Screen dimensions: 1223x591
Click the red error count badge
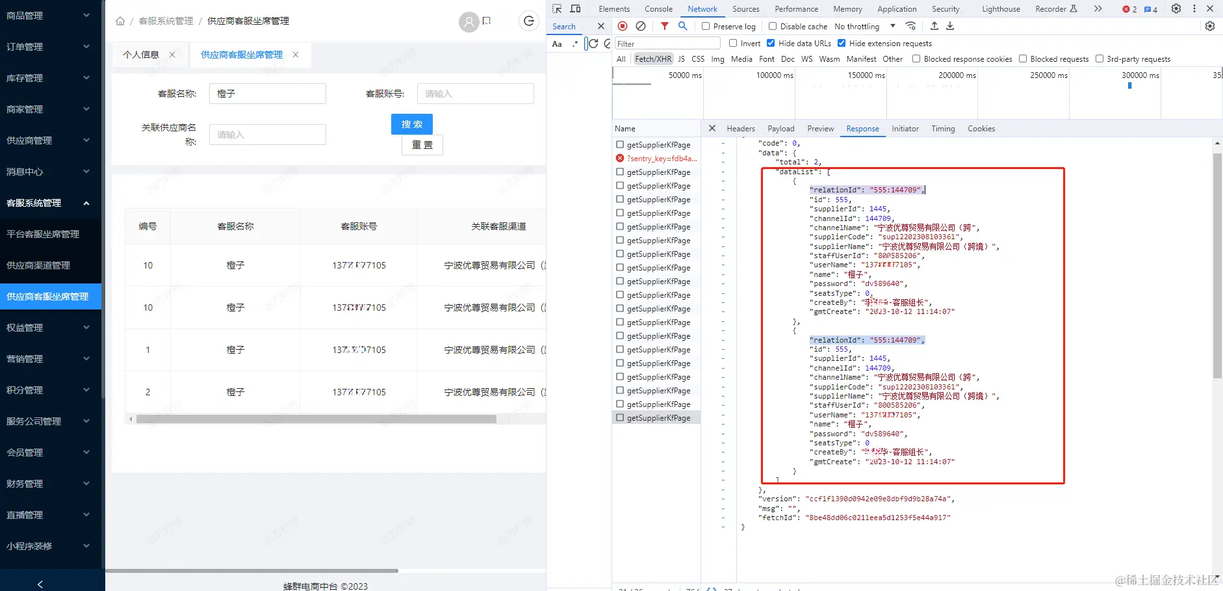(x=1129, y=9)
